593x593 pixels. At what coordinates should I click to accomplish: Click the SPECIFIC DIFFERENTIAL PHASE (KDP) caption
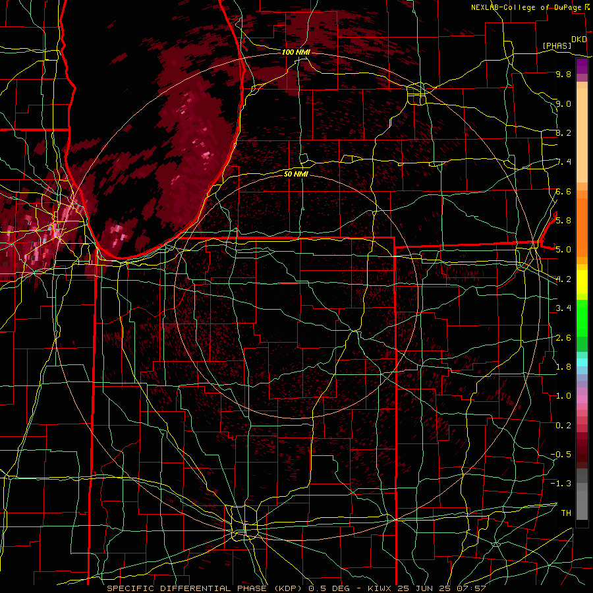(206, 588)
